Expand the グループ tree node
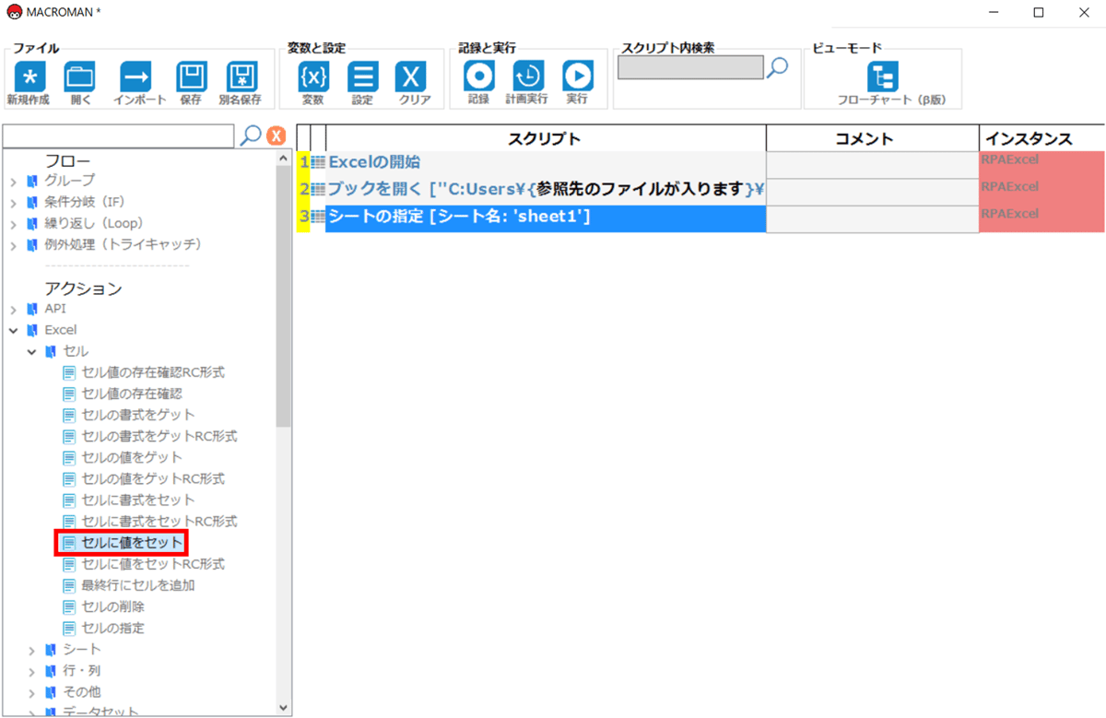 pos(14,181)
